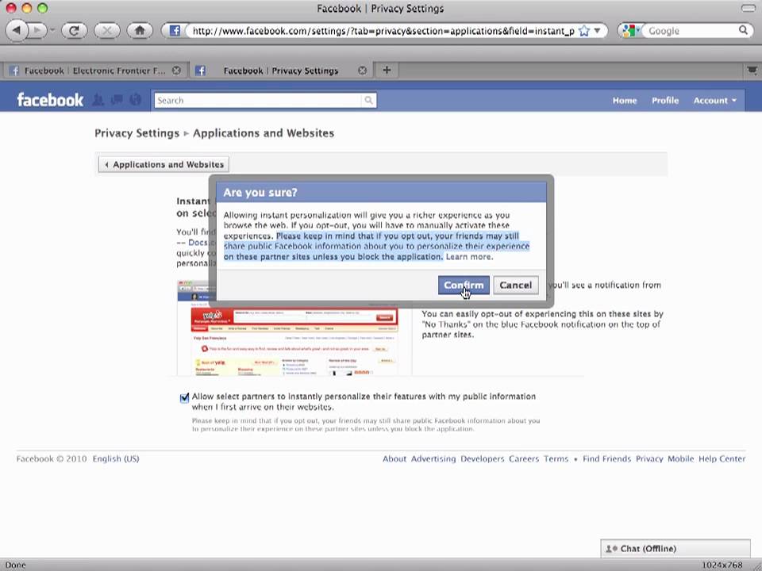Close the Facebook Privacy Settings tab
The image size is (762, 571).
tap(362, 71)
